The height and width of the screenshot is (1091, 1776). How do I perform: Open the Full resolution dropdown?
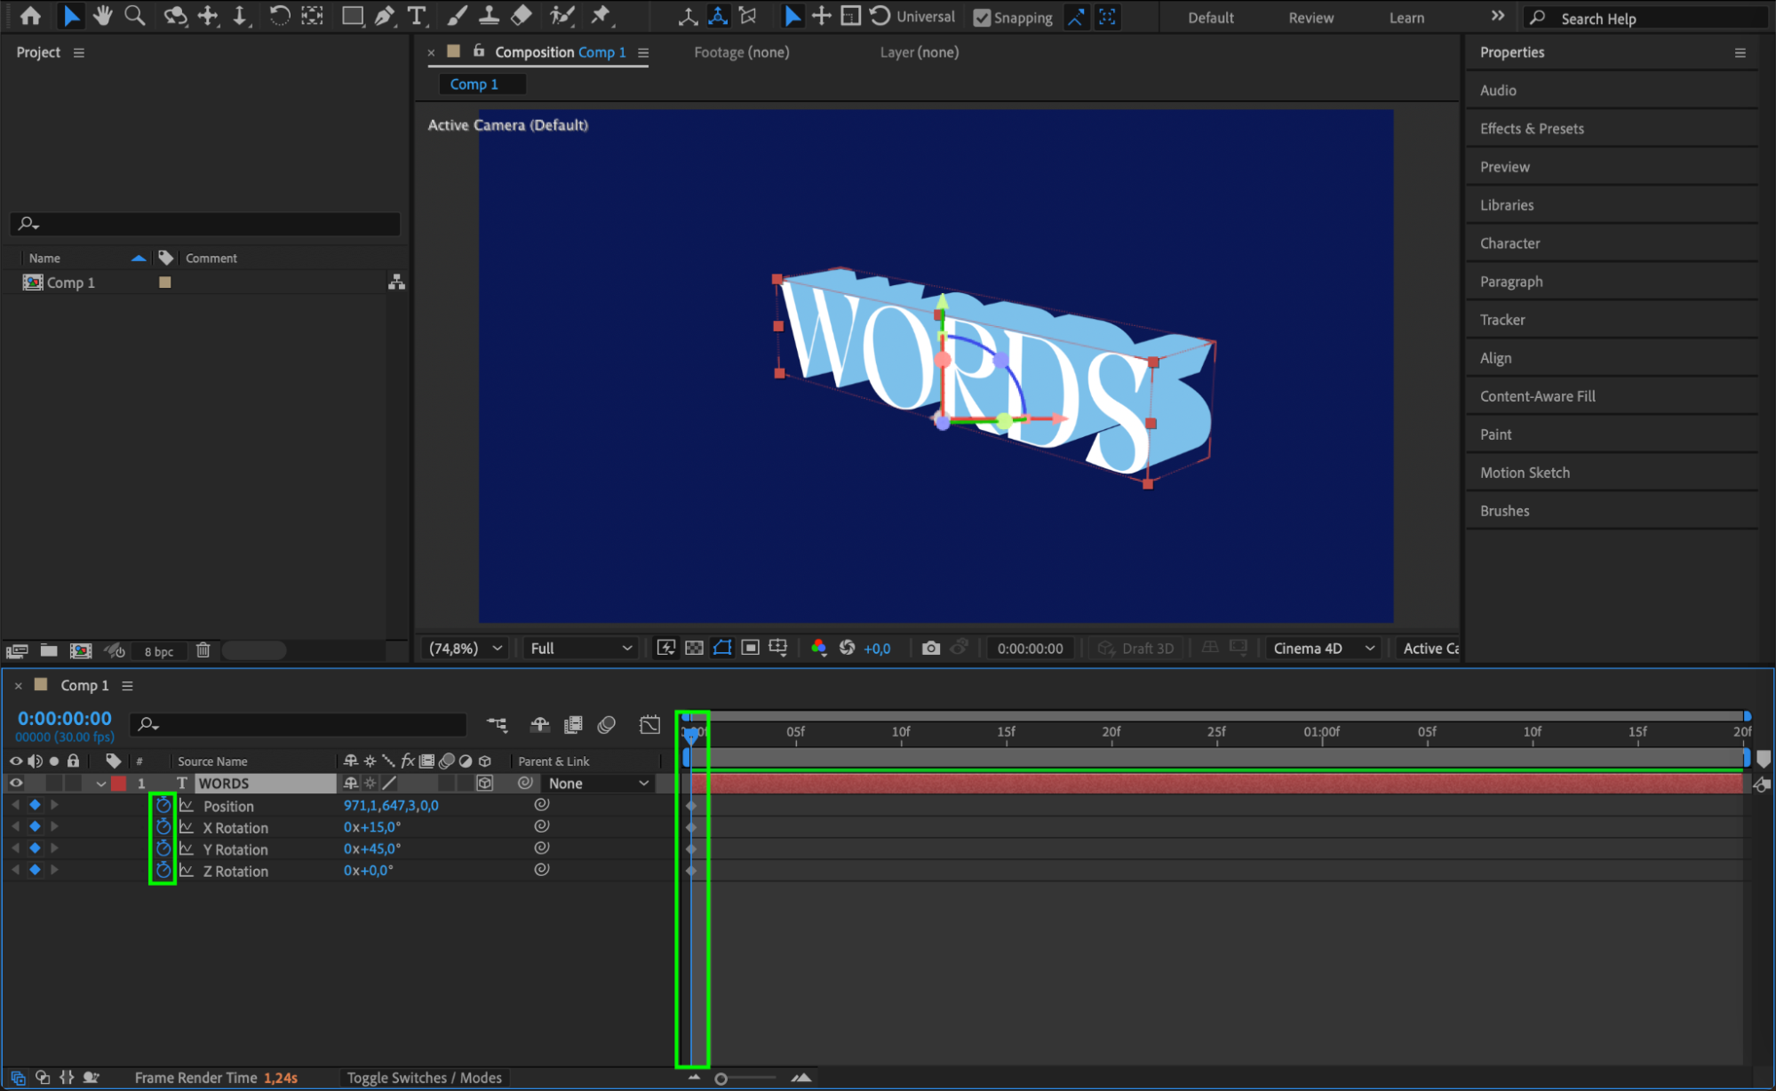[581, 648]
